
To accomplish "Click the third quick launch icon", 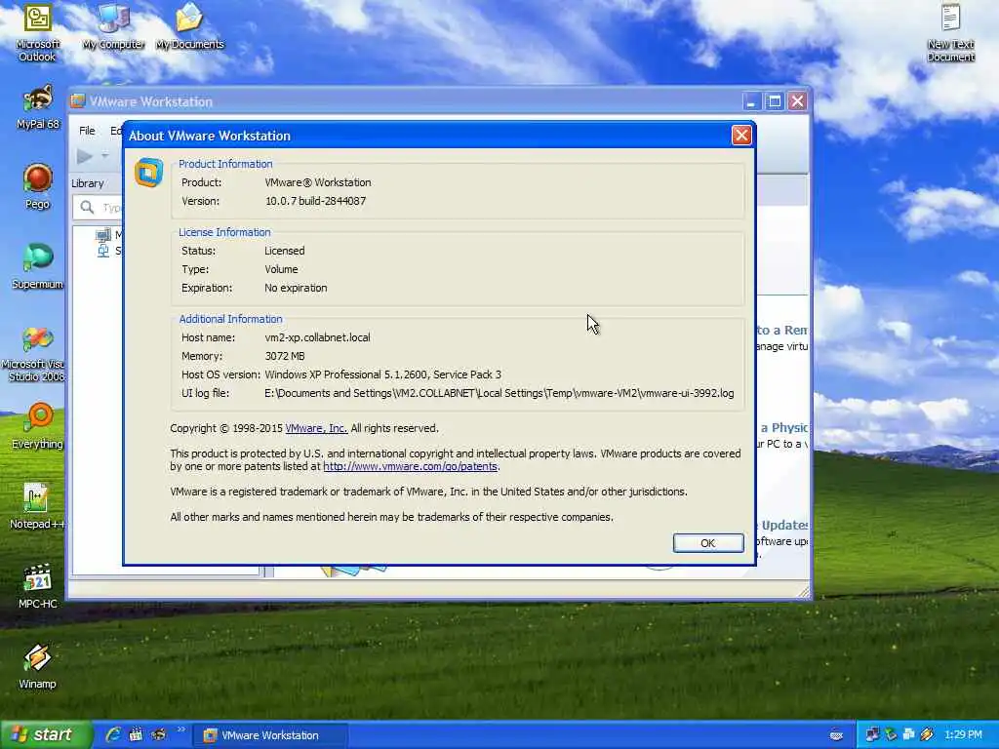I will [x=158, y=735].
